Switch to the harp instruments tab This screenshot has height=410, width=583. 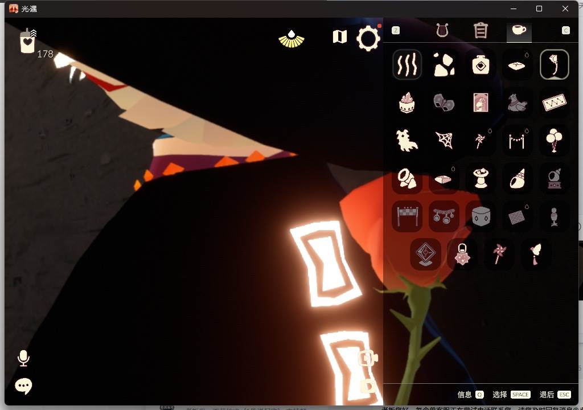click(x=442, y=30)
